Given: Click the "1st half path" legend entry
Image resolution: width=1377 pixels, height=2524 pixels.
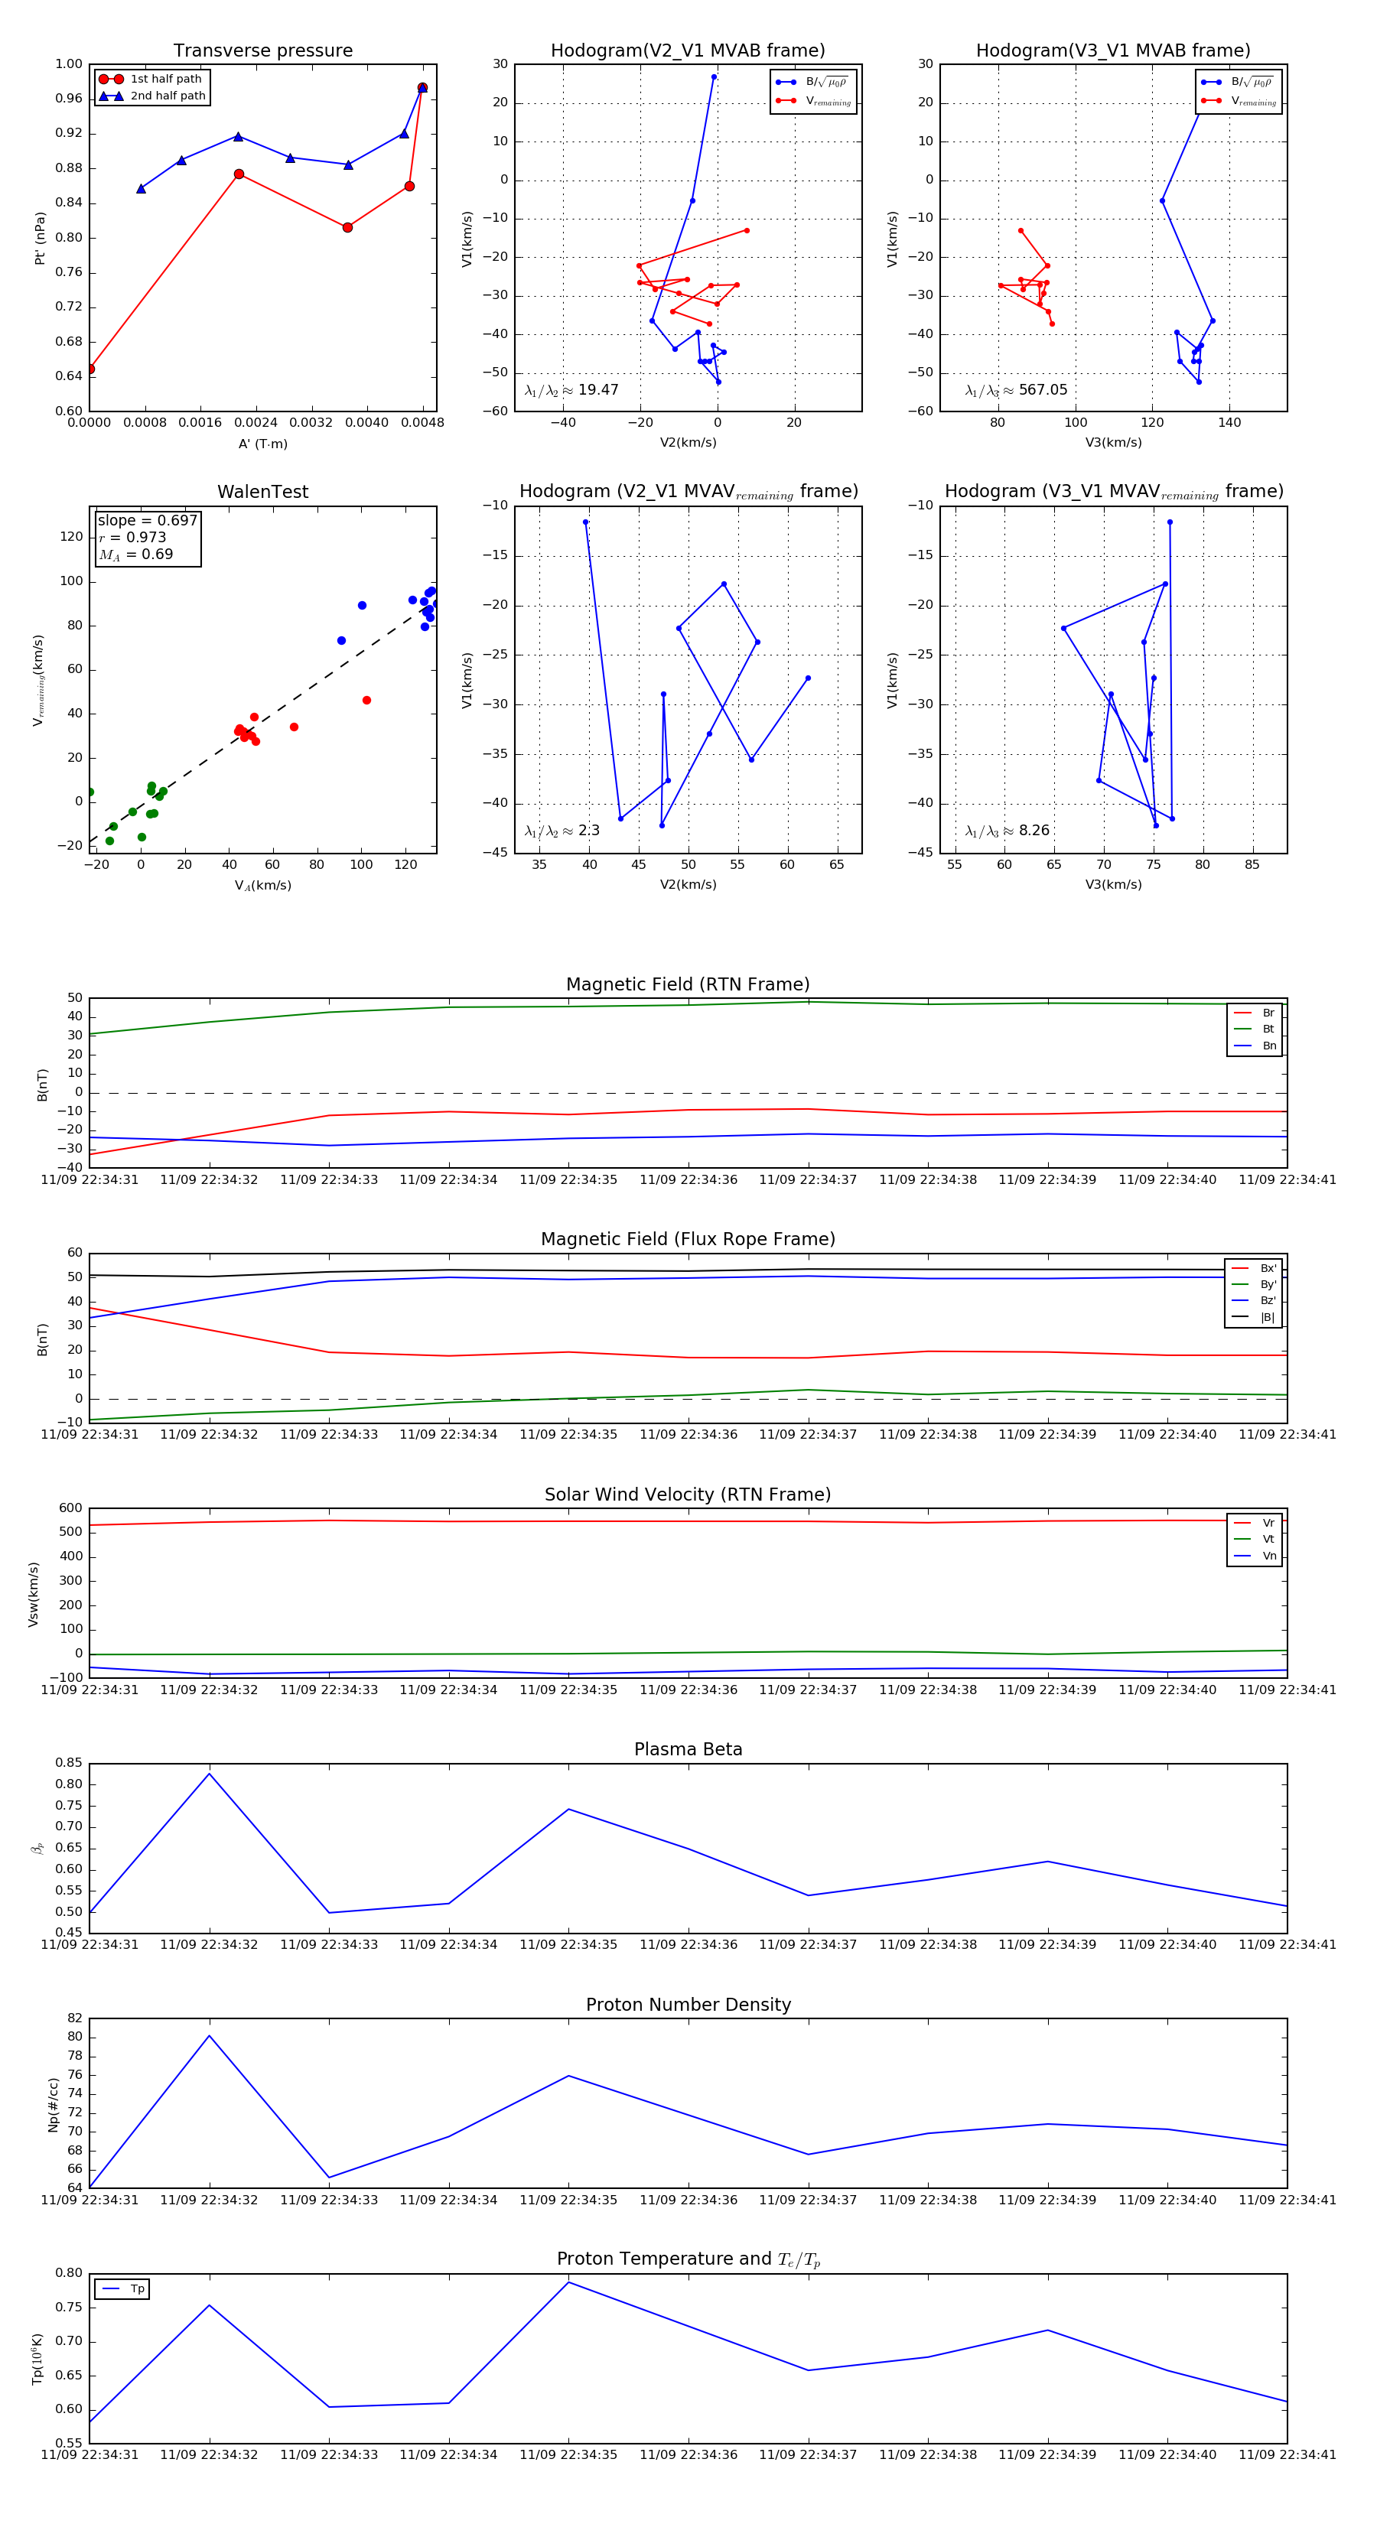Looking at the screenshot, I should click(x=151, y=80).
